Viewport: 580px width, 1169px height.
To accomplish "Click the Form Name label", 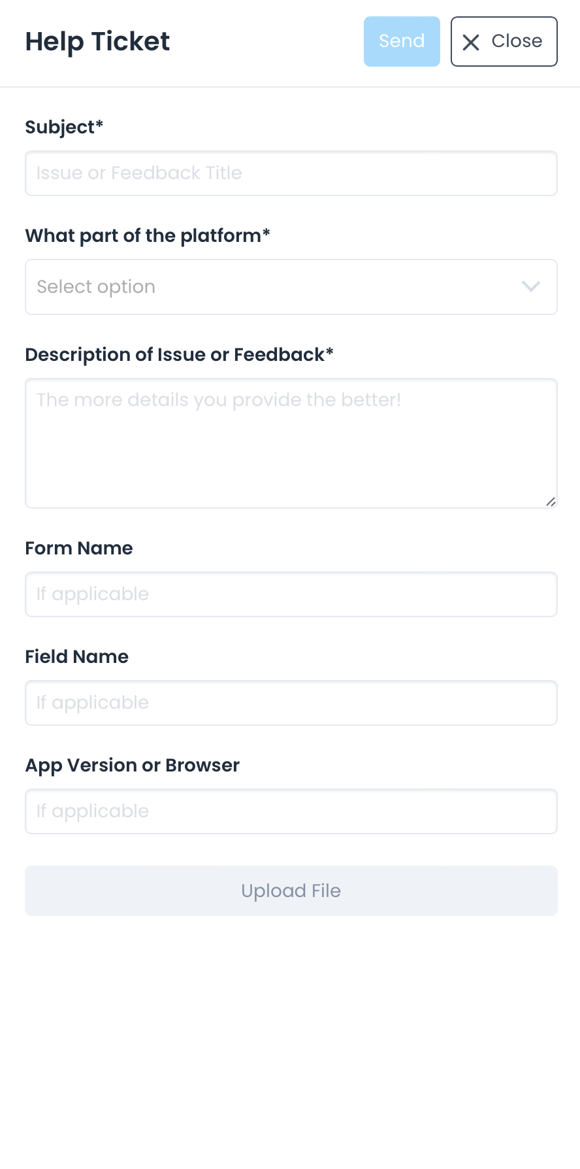I will 79,548.
